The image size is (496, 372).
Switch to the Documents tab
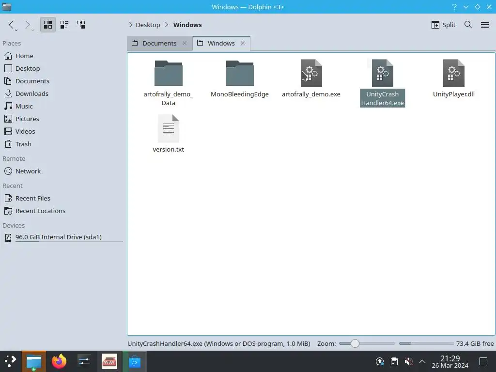click(x=159, y=43)
